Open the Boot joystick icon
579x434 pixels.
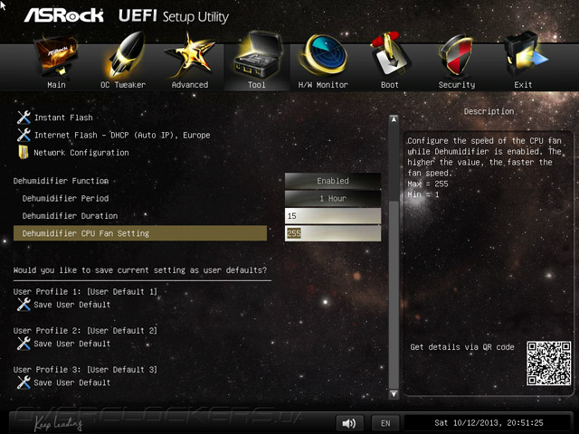click(x=390, y=54)
